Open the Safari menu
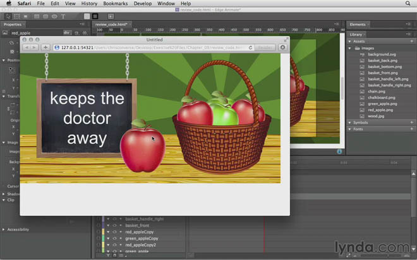417x260 pixels. coord(24,3)
